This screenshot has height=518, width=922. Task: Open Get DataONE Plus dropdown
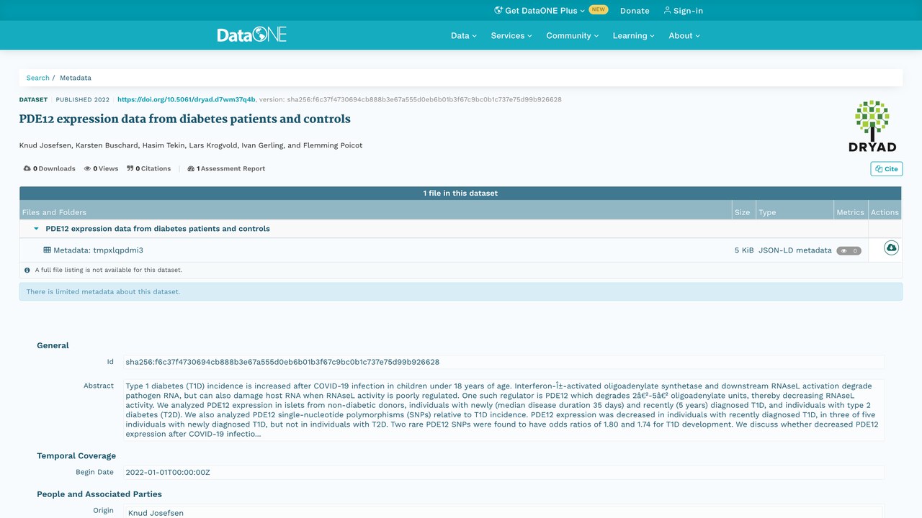(540, 11)
